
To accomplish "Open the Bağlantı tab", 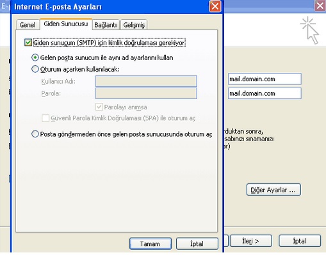I will [x=106, y=25].
